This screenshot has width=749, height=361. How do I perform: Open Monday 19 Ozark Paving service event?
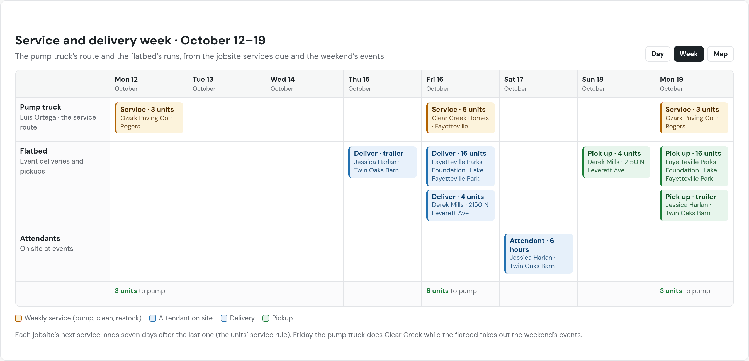coord(694,118)
